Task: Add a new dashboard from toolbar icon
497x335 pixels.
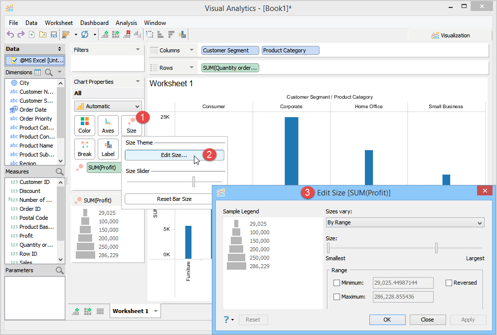Action: (x=116, y=34)
